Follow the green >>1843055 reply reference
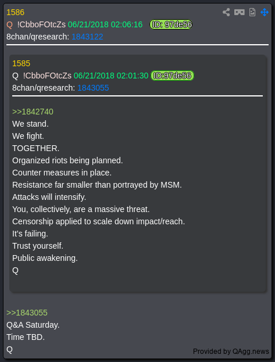This screenshot has height=362, width=275. coord(27,313)
